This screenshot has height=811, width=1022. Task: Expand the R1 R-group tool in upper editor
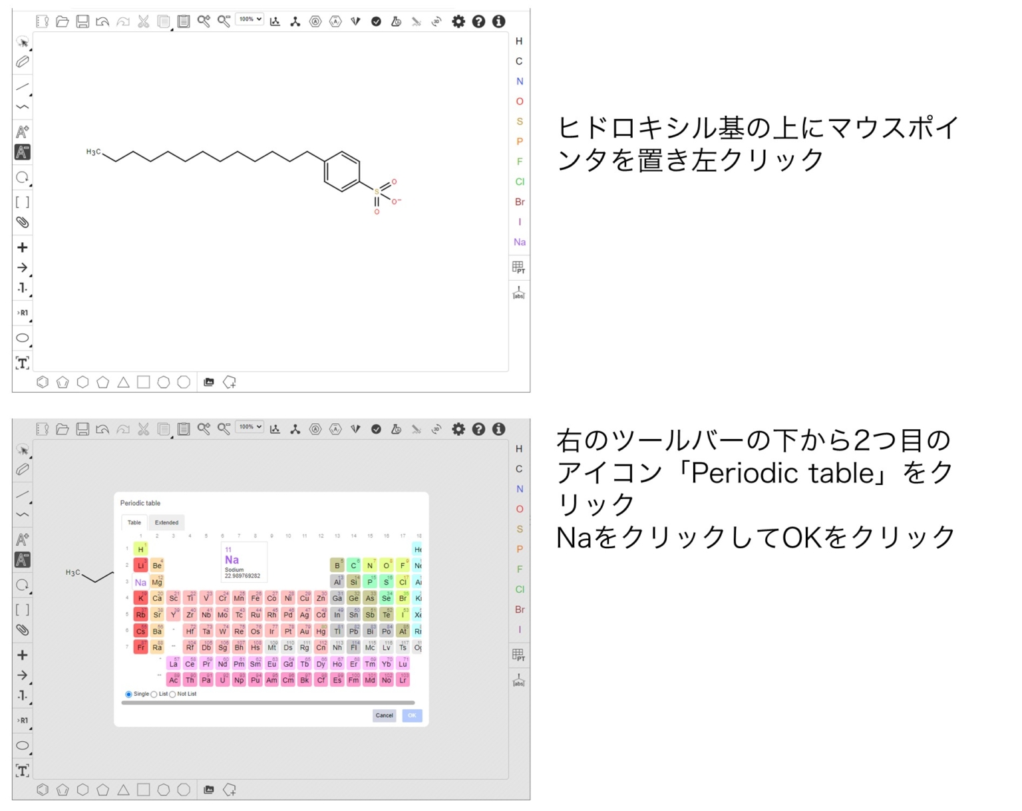[x=22, y=313]
